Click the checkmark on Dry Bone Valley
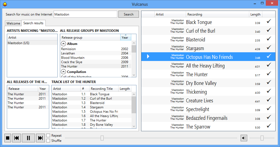Screen dimensions: 280x147 [x=269, y=82]
